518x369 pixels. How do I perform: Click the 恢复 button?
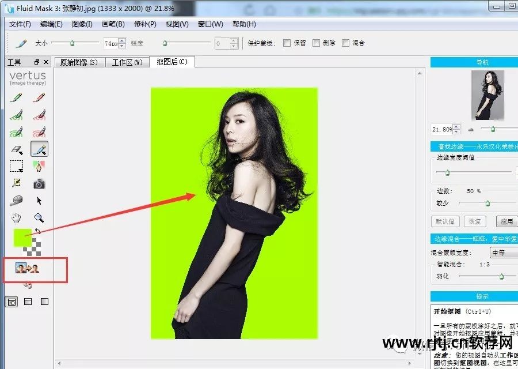point(475,221)
